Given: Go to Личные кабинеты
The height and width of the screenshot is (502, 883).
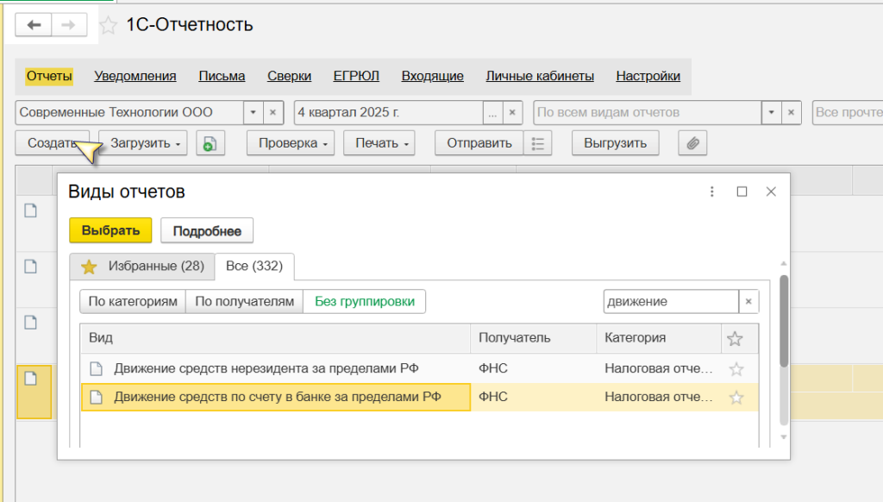Looking at the screenshot, I should pyautogui.click(x=540, y=76).
